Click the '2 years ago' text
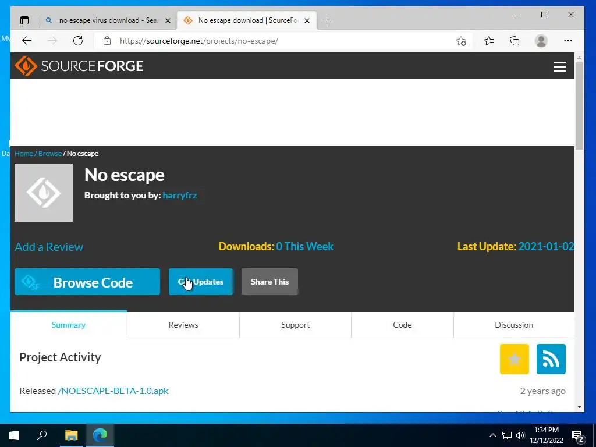The height and width of the screenshot is (447, 596). coord(543,391)
